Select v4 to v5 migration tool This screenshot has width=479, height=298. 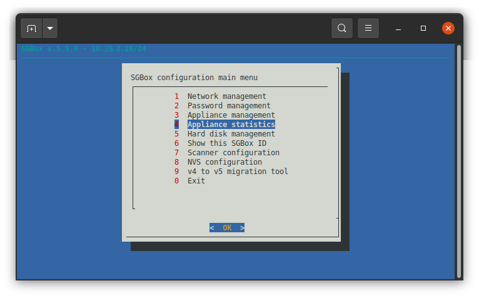click(231, 172)
